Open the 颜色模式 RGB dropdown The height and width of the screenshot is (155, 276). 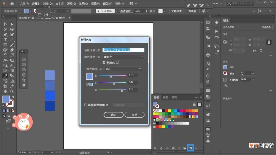click(123, 69)
